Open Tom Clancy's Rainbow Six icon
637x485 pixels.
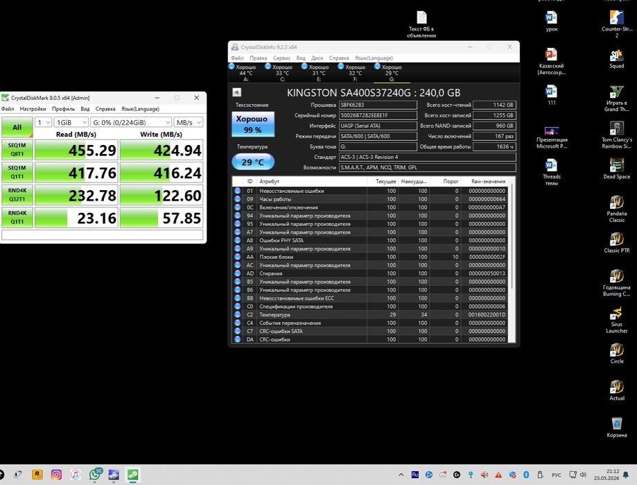616,135
